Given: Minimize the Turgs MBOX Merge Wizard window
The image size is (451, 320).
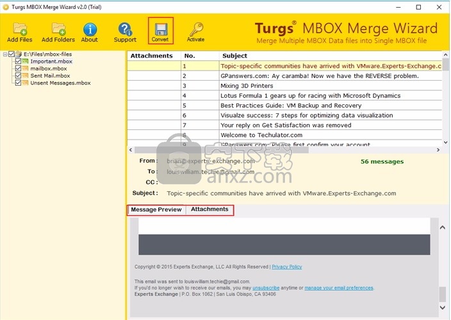Looking at the screenshot, I should pyautogui.click(x=398, y=7).
